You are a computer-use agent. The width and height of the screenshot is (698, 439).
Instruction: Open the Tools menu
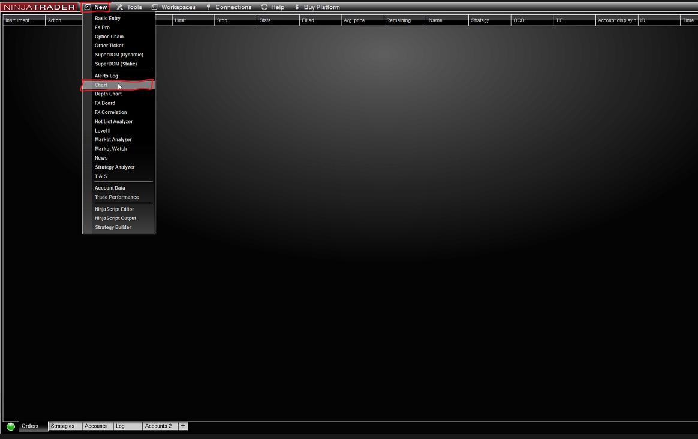(129, 7)
